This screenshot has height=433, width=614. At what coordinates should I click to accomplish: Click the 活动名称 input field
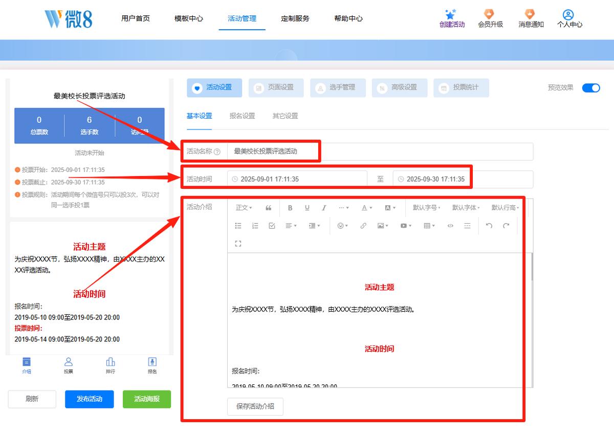[x=380, y=151]
